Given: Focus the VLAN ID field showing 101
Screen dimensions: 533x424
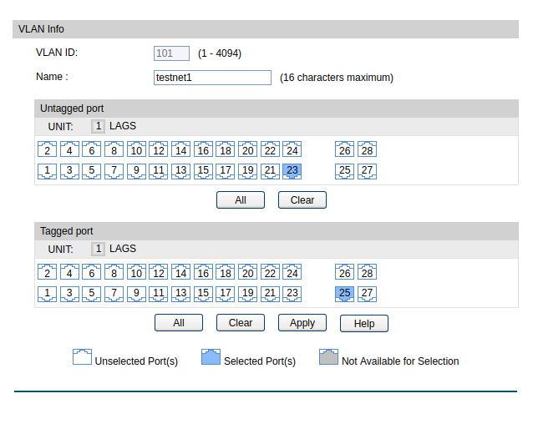Looking at the screenshot, I should click(171, 53).
